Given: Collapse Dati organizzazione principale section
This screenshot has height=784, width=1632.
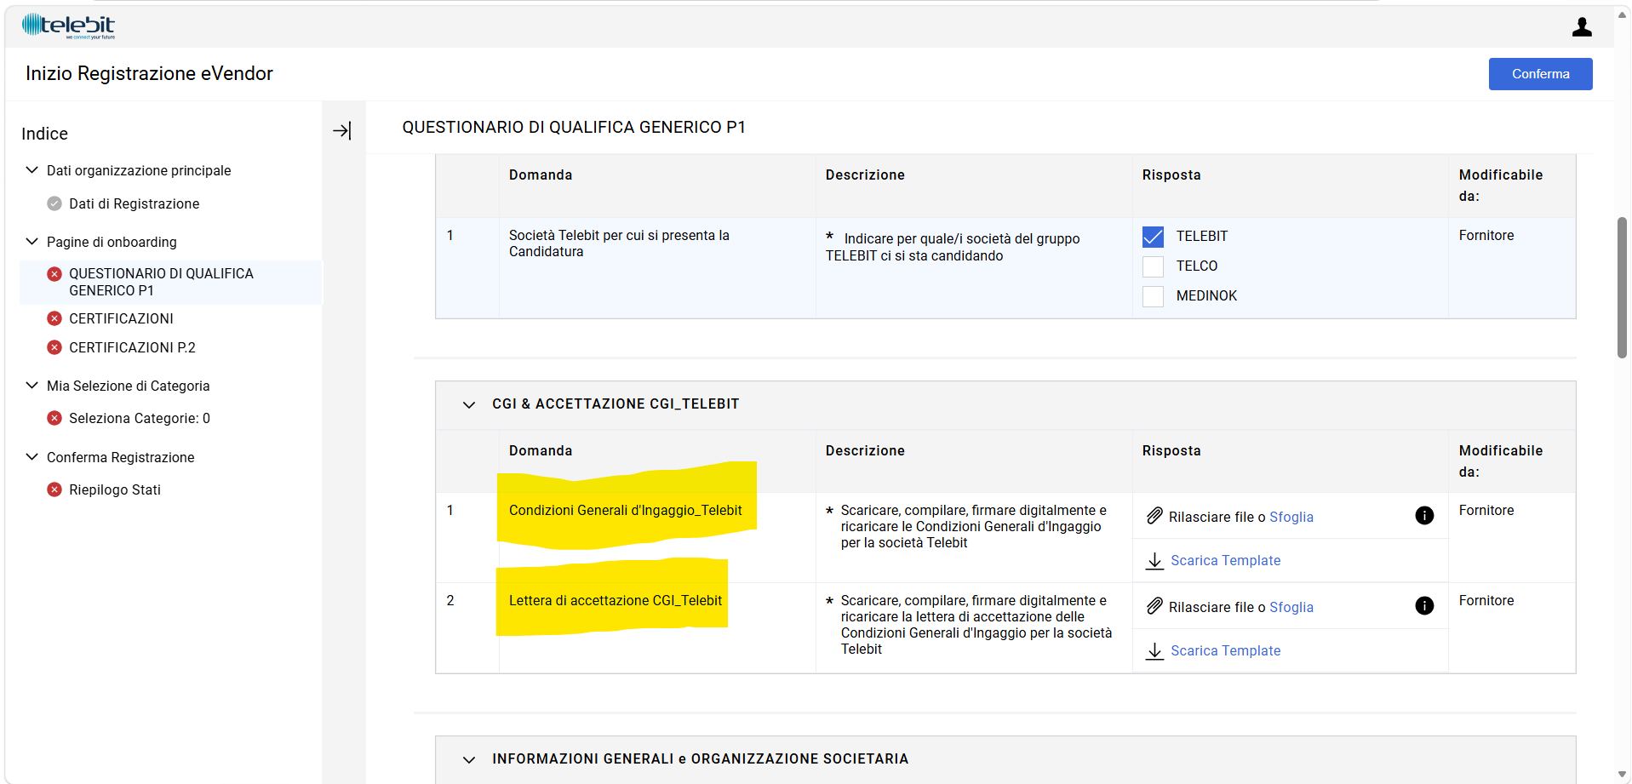Looking at the screenshot, I should pyautogui.click(x=32, y=170).
